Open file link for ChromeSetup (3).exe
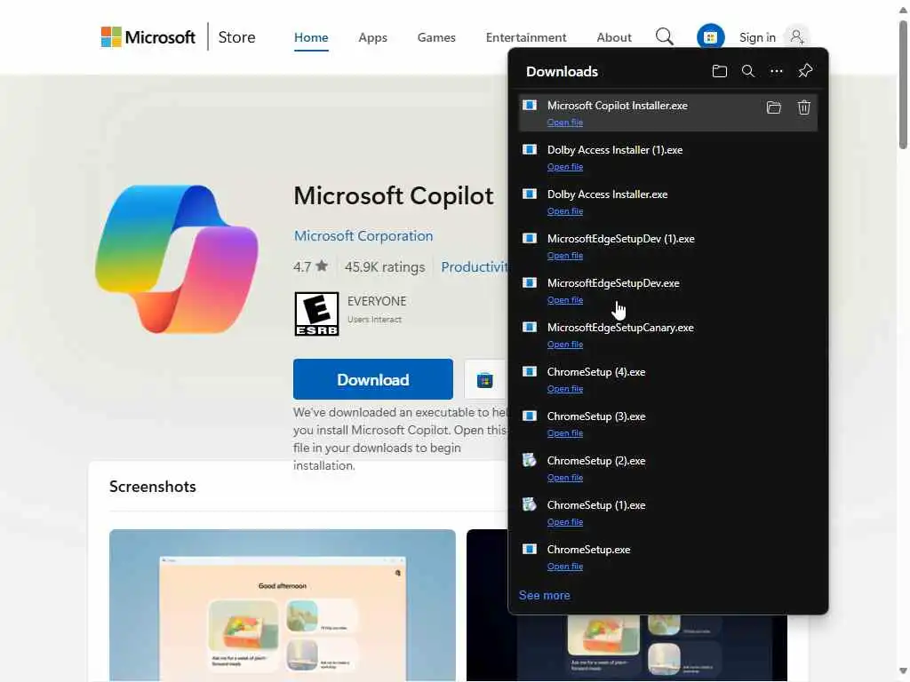 coord(564,433)
